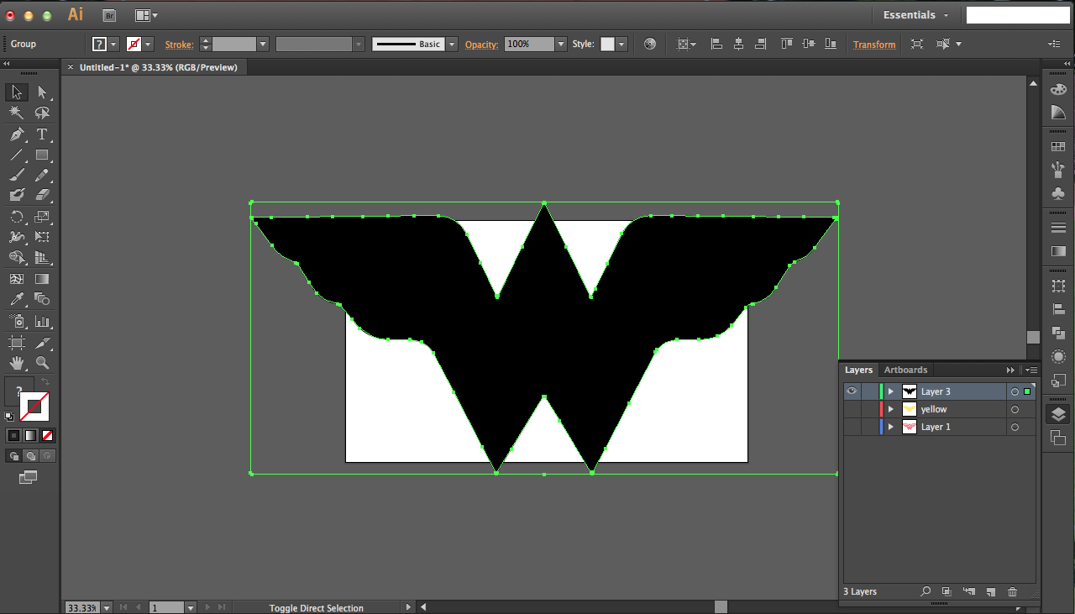Screen dimensions: 1075x614
Task: Select the Mesh tool
Action: (17, 279)
